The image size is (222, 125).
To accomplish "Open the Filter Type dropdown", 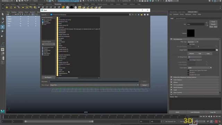I will pos(193,42).
